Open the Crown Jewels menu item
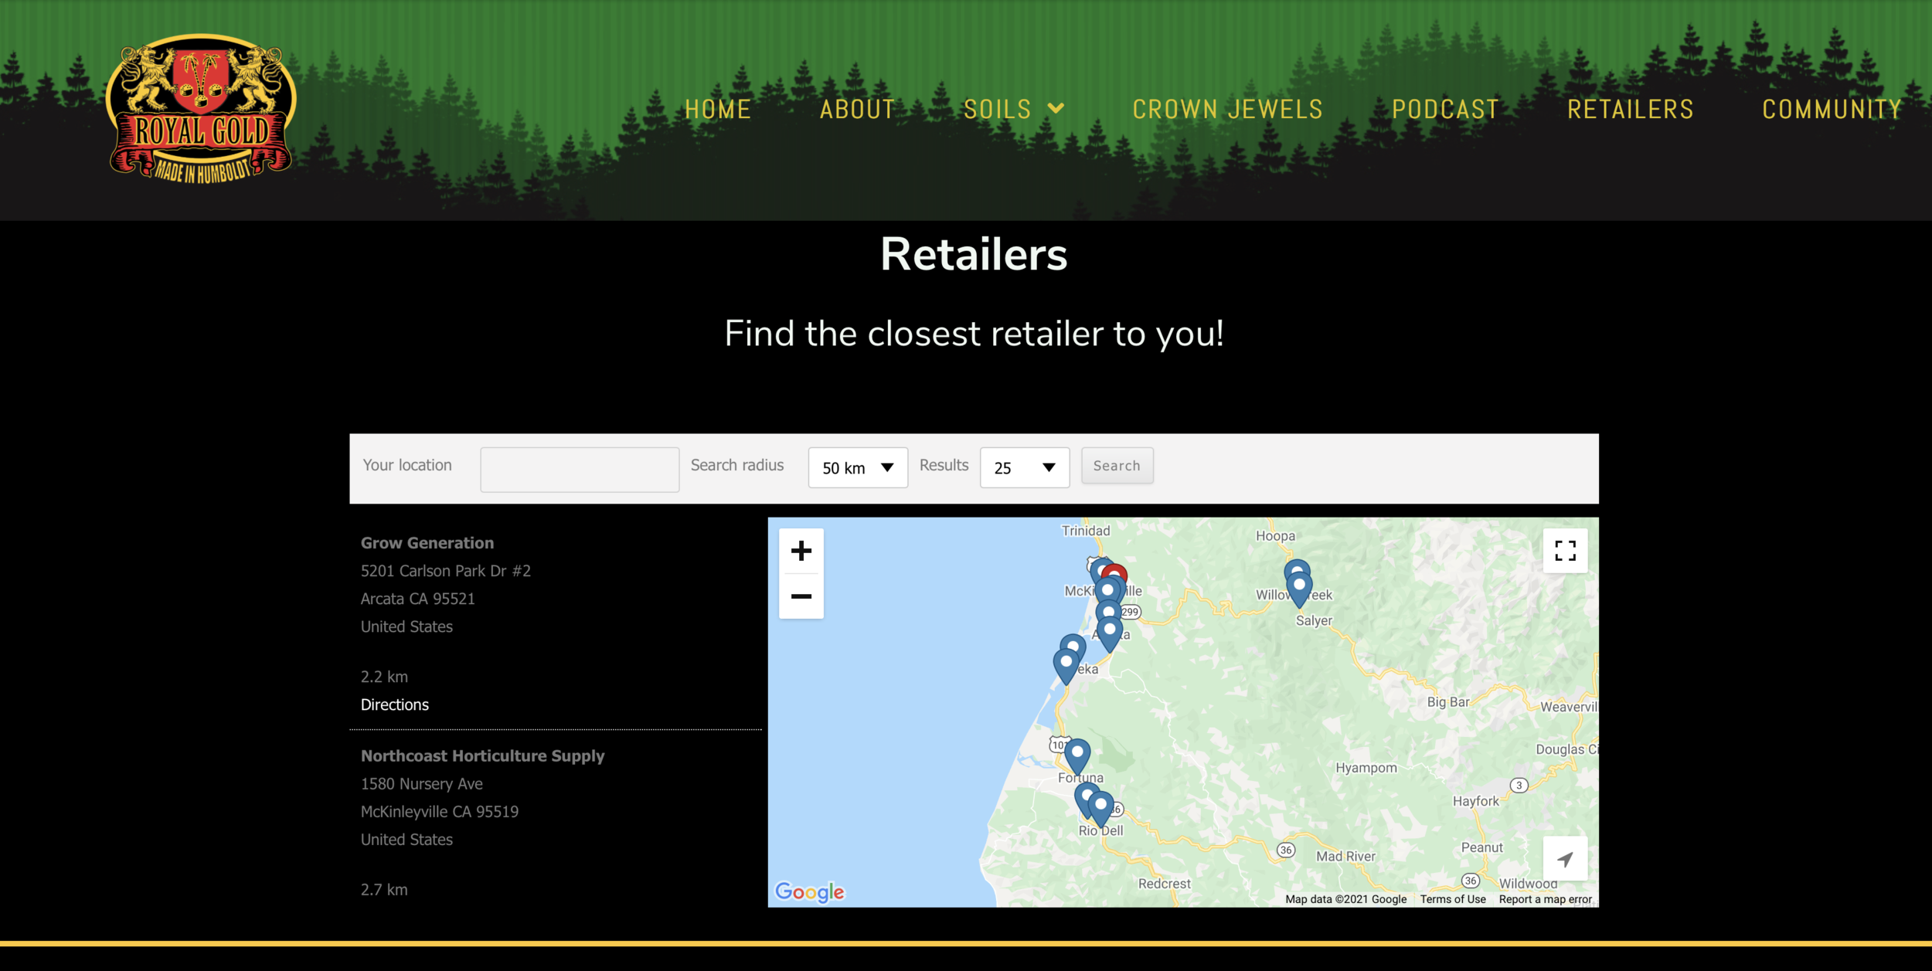 tap(1227, 110)
